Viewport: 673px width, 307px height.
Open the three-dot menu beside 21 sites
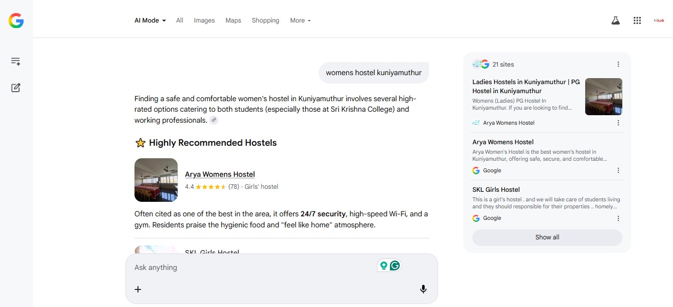[618, 64]
